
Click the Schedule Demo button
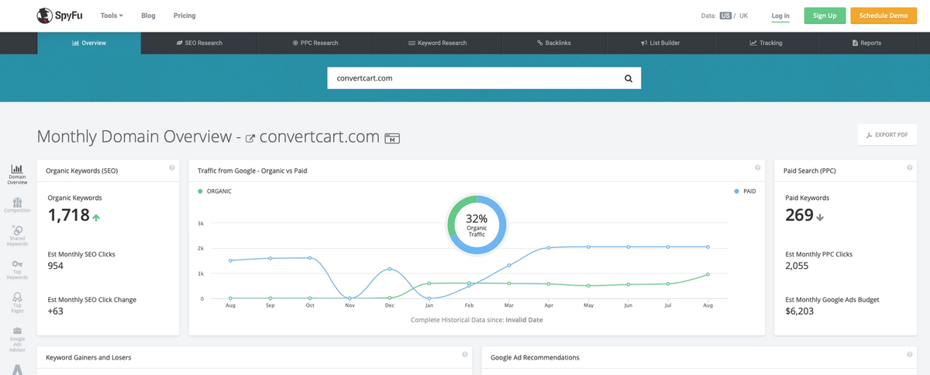(x=883, y=15)
